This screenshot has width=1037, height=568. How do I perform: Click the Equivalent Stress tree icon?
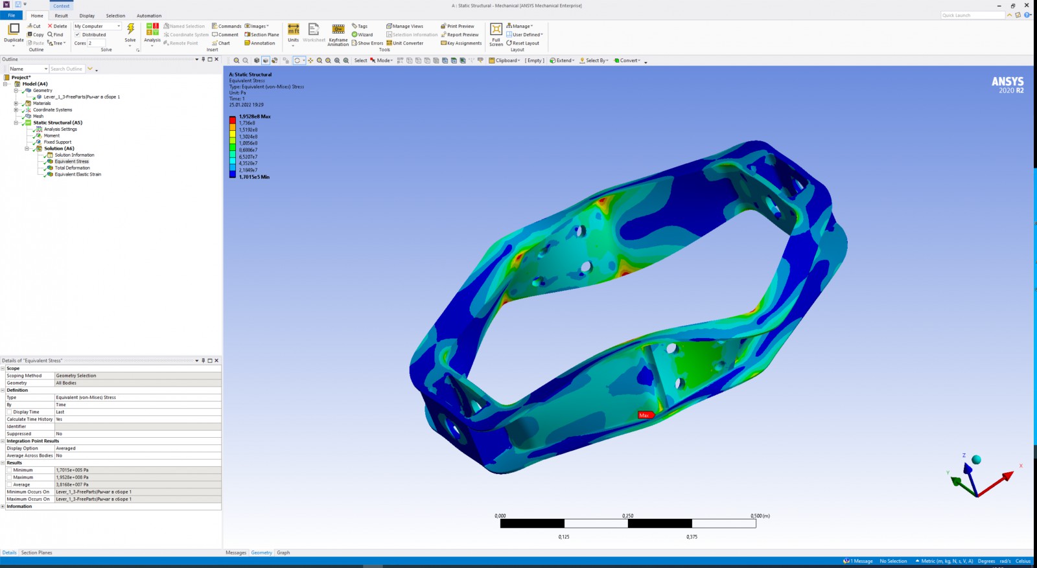pyautogui.click(x=50, y=161)
